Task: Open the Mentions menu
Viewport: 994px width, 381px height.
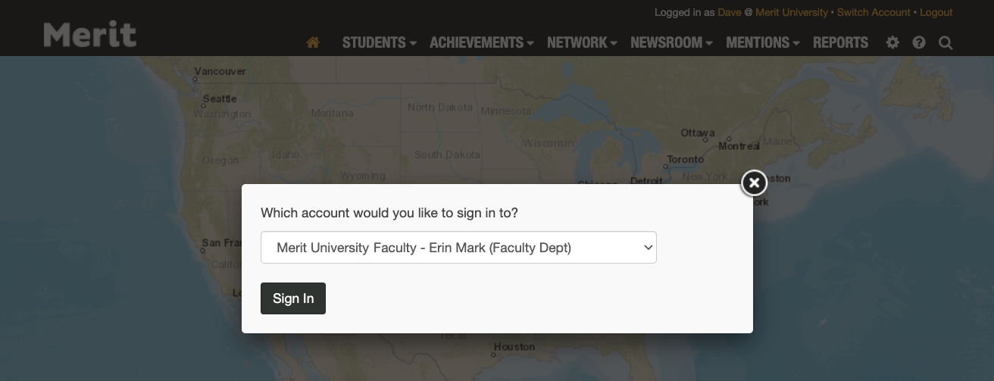Action: tap(762, 43)
